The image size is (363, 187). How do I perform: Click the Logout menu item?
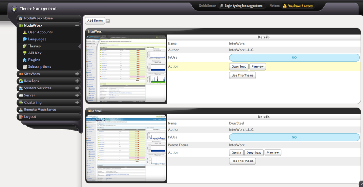coord(49,117)
